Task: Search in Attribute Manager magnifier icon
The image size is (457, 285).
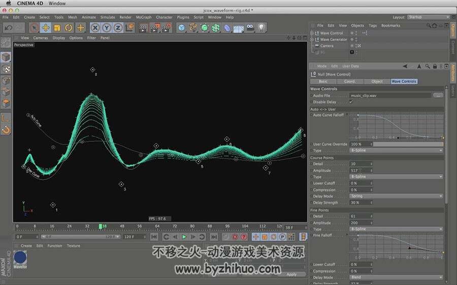Action: point(427,66)
